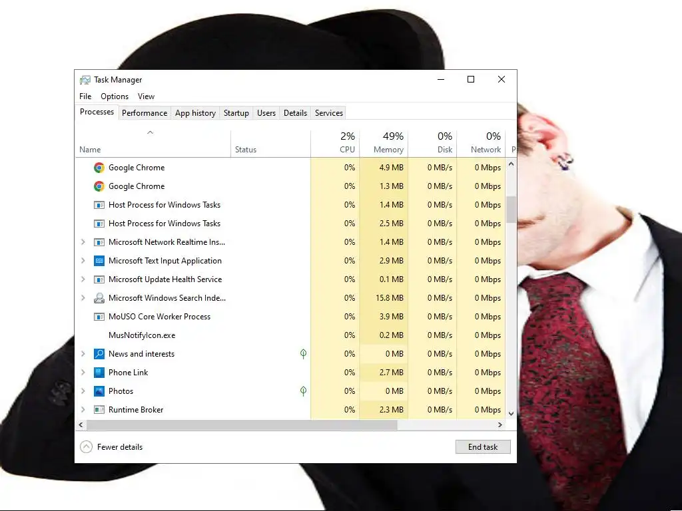Open the Options menu
The height and width of the screenshot is (511, 682).
click(x=115, y=96)
